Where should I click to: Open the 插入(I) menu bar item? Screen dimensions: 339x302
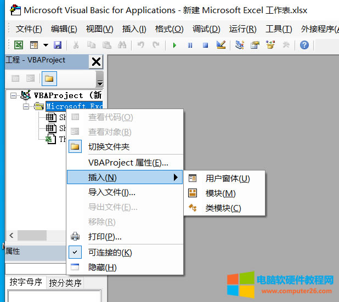tap(134, 29)
